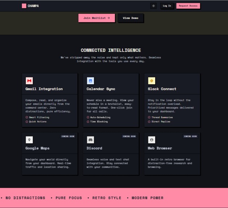Click Coming Soon badge on Web Browser card

[190, 136]
